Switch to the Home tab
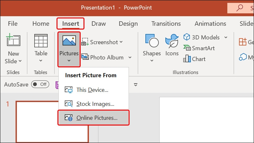Viewport: 254px width, 143px height. (41, 24)
